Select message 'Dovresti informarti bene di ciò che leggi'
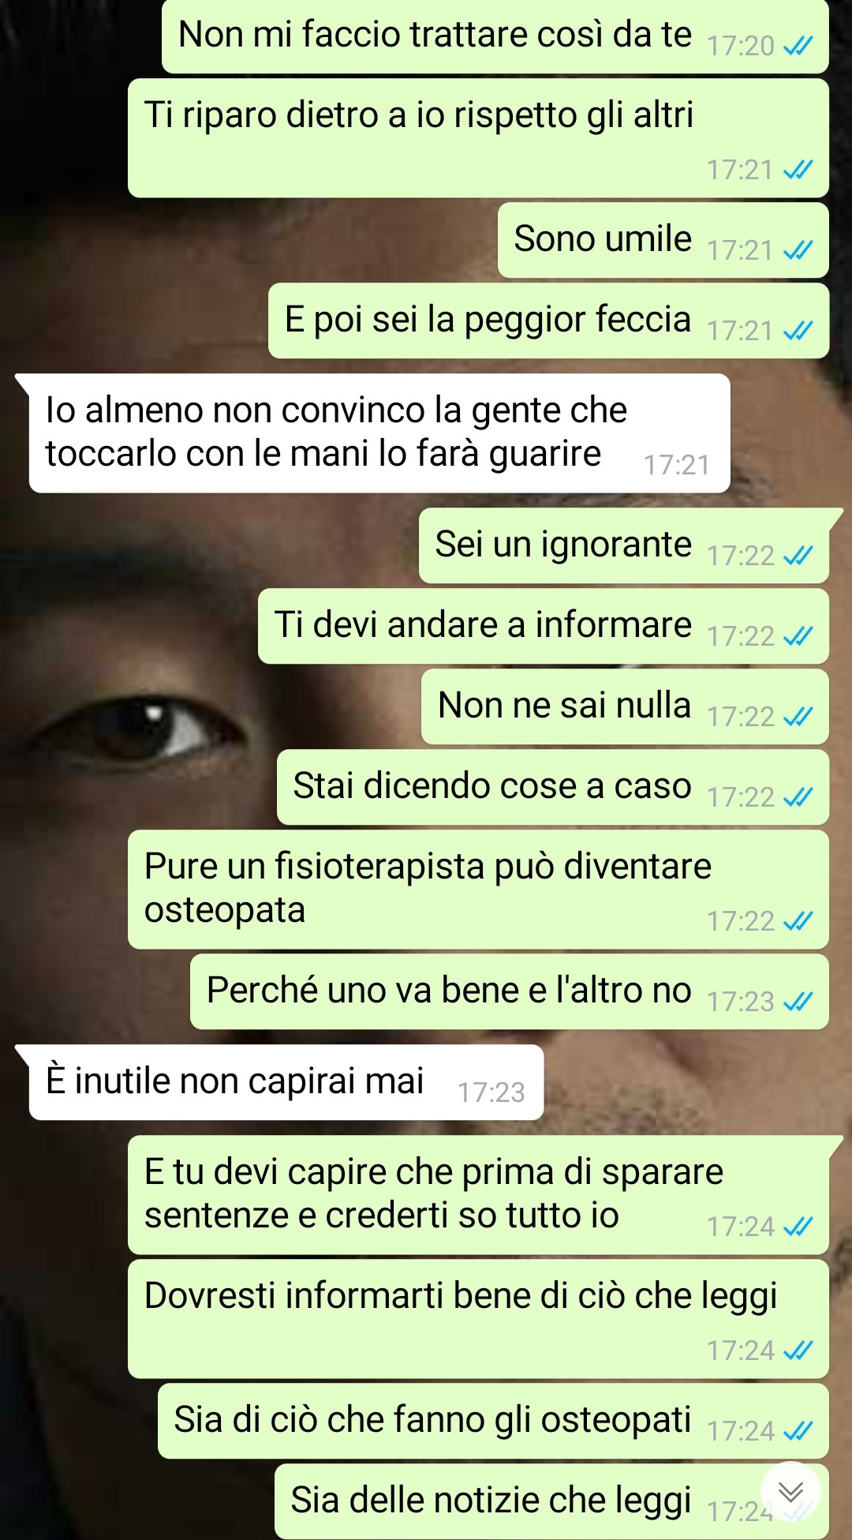The height and width of the screenshot is (1540, 852). (x=478, y=1319)
